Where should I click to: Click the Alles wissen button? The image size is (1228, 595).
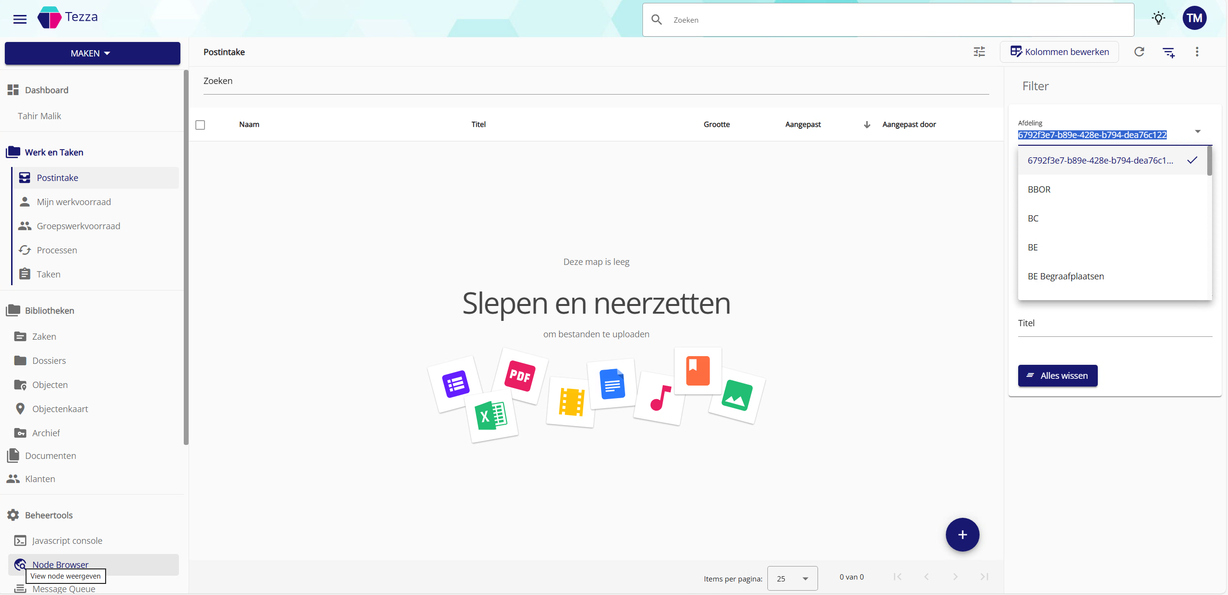click(x=1057, y=375)
